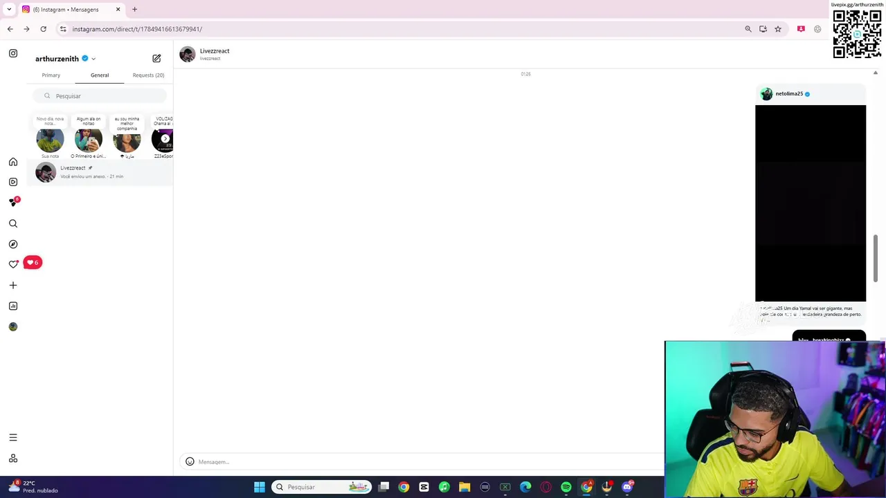Play the shared netolima25 video post
This screenshot has height=498, width=886.
pyautogui.click(x=811, y=203)
